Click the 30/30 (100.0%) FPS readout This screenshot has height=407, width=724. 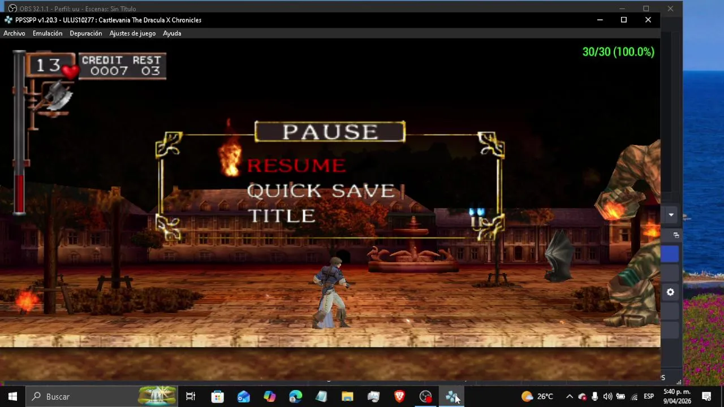click(x=618, y=52)
